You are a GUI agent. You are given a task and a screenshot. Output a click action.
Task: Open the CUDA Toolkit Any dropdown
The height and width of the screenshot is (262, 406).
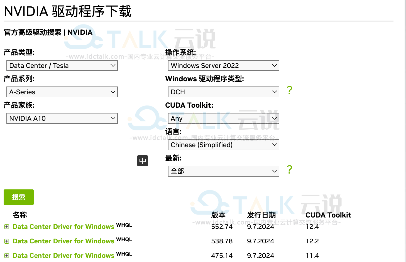(x=224, y=118)
